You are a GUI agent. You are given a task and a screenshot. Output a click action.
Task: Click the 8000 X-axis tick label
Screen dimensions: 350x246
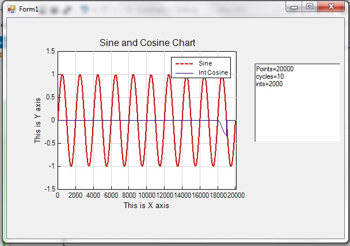[129, 195]
